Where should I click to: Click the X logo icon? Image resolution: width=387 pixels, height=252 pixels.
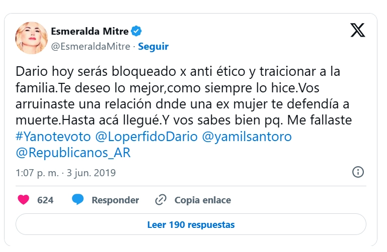[x=357, y=31]
